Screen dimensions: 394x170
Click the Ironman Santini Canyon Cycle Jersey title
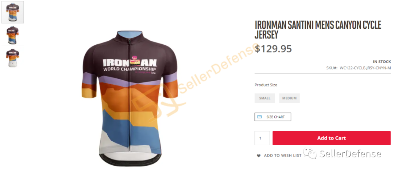(318, 29)
